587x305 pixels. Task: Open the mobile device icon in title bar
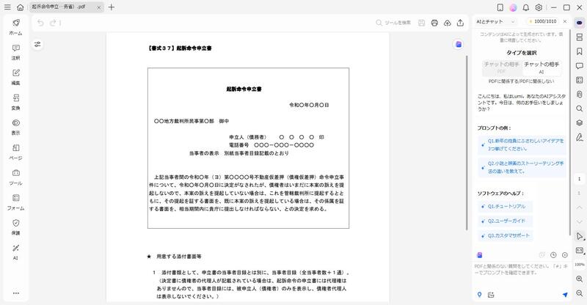point(500,7)
